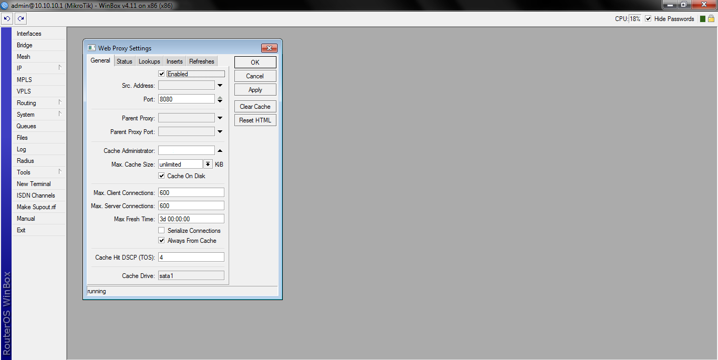Open Radius from the sidebar menu

39,161
